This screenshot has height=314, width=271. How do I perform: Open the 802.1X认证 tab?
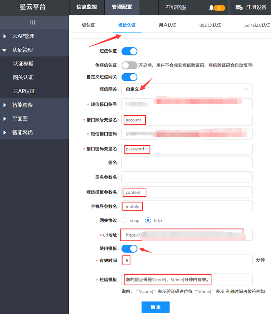(210, 25)
